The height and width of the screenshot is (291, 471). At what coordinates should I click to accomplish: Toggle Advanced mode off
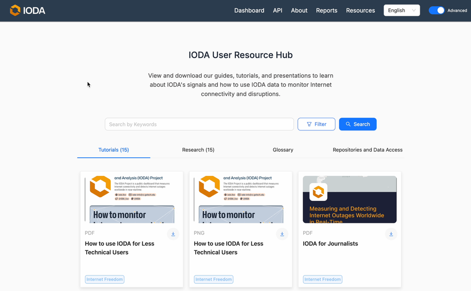(436, 10)
